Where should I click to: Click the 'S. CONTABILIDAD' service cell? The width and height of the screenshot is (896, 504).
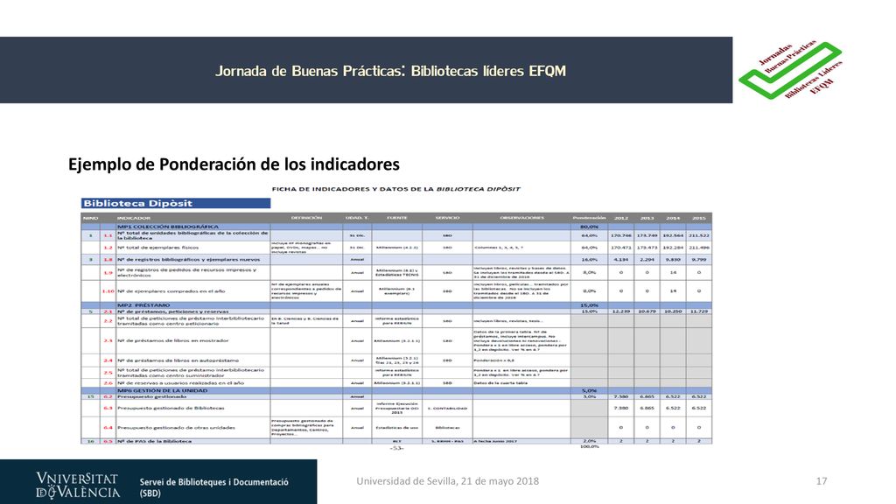[x=447, y=408]
